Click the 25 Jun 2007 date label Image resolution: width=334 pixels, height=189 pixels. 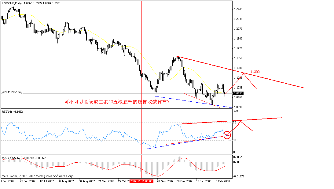(x=28, y=181)
